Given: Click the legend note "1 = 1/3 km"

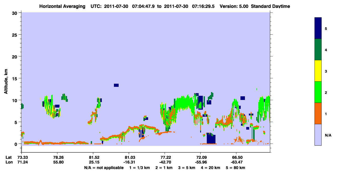Looking at the screenshot, I should point(140,168).
